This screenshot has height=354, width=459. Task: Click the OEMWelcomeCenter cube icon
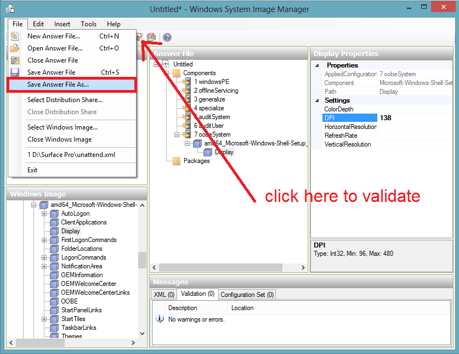(x=54, y=284)
